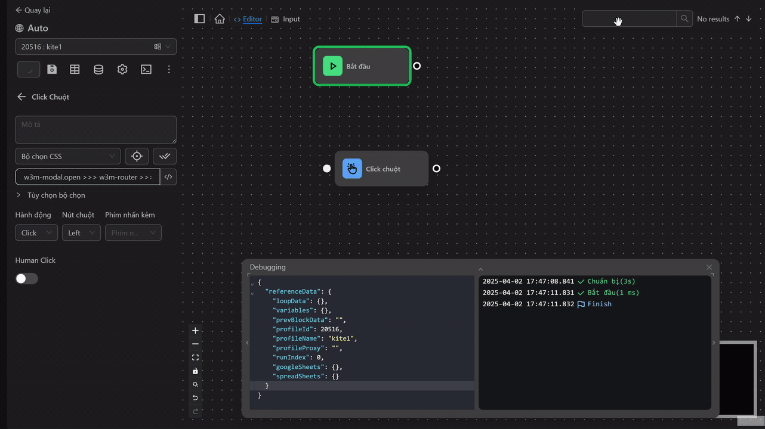Click the save workflow disk icon

coord(52,70)
